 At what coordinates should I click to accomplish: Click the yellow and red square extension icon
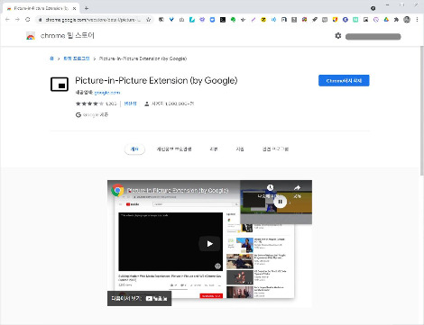(x=335, y=20)
